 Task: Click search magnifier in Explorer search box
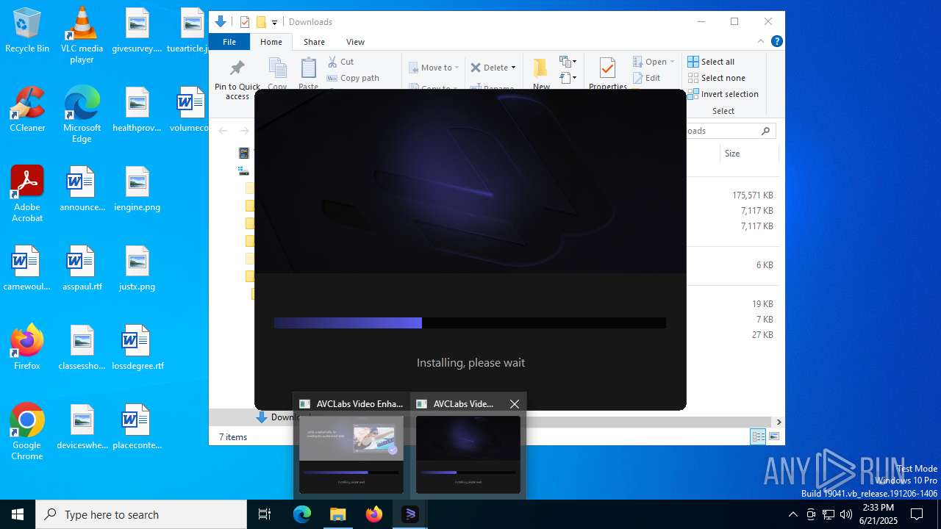pos(765,131)
